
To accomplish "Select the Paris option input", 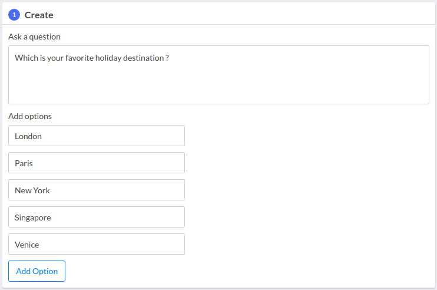I will pyautogui.click(x=97, y=163).
